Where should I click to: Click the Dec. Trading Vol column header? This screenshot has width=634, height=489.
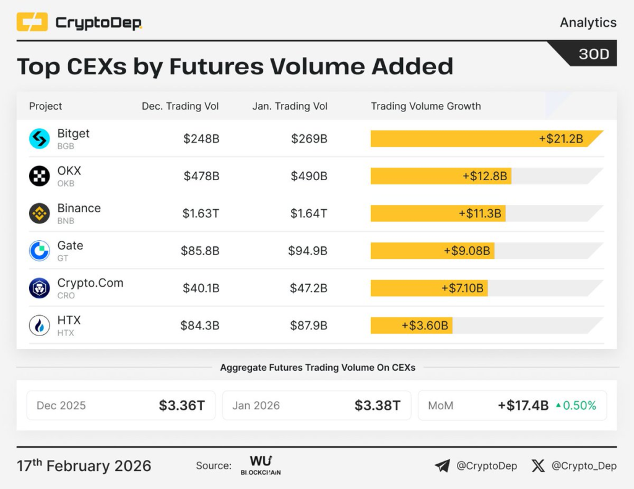[x=180, y=106]
